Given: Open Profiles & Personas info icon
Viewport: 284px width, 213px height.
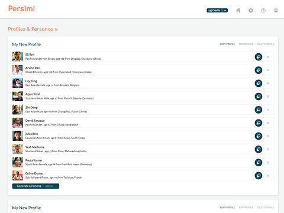Looking at the screenshot, I should (x=56, y=30).
